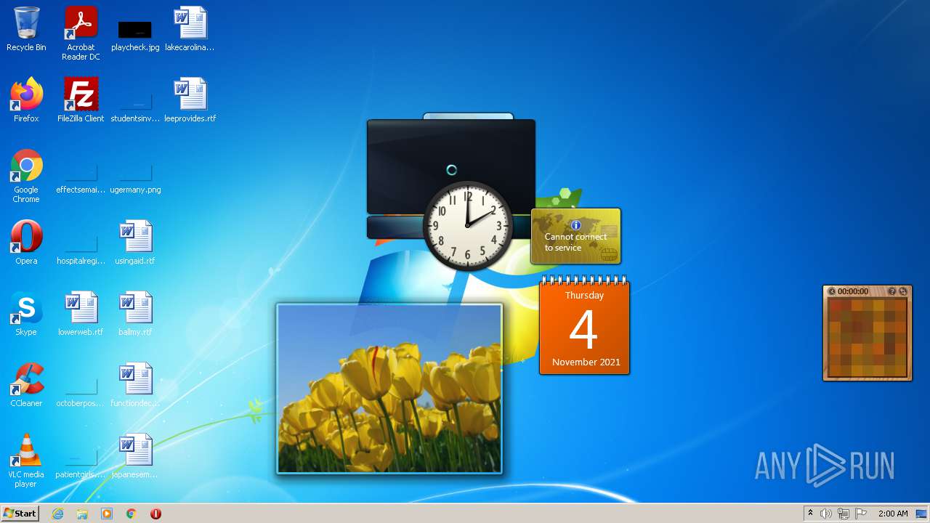Click the 'Cannot connect to service' gadget
Screen dimensions: 930x523
click(576, 237)
